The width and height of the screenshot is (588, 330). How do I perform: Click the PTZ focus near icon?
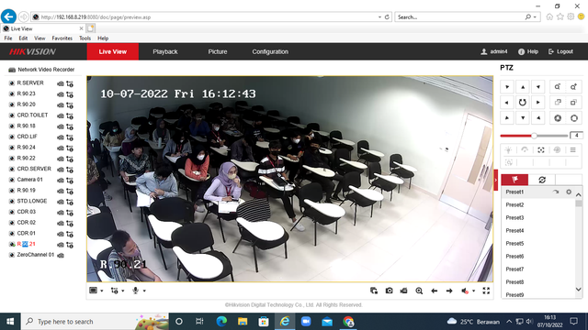click(x=558, y=102)
